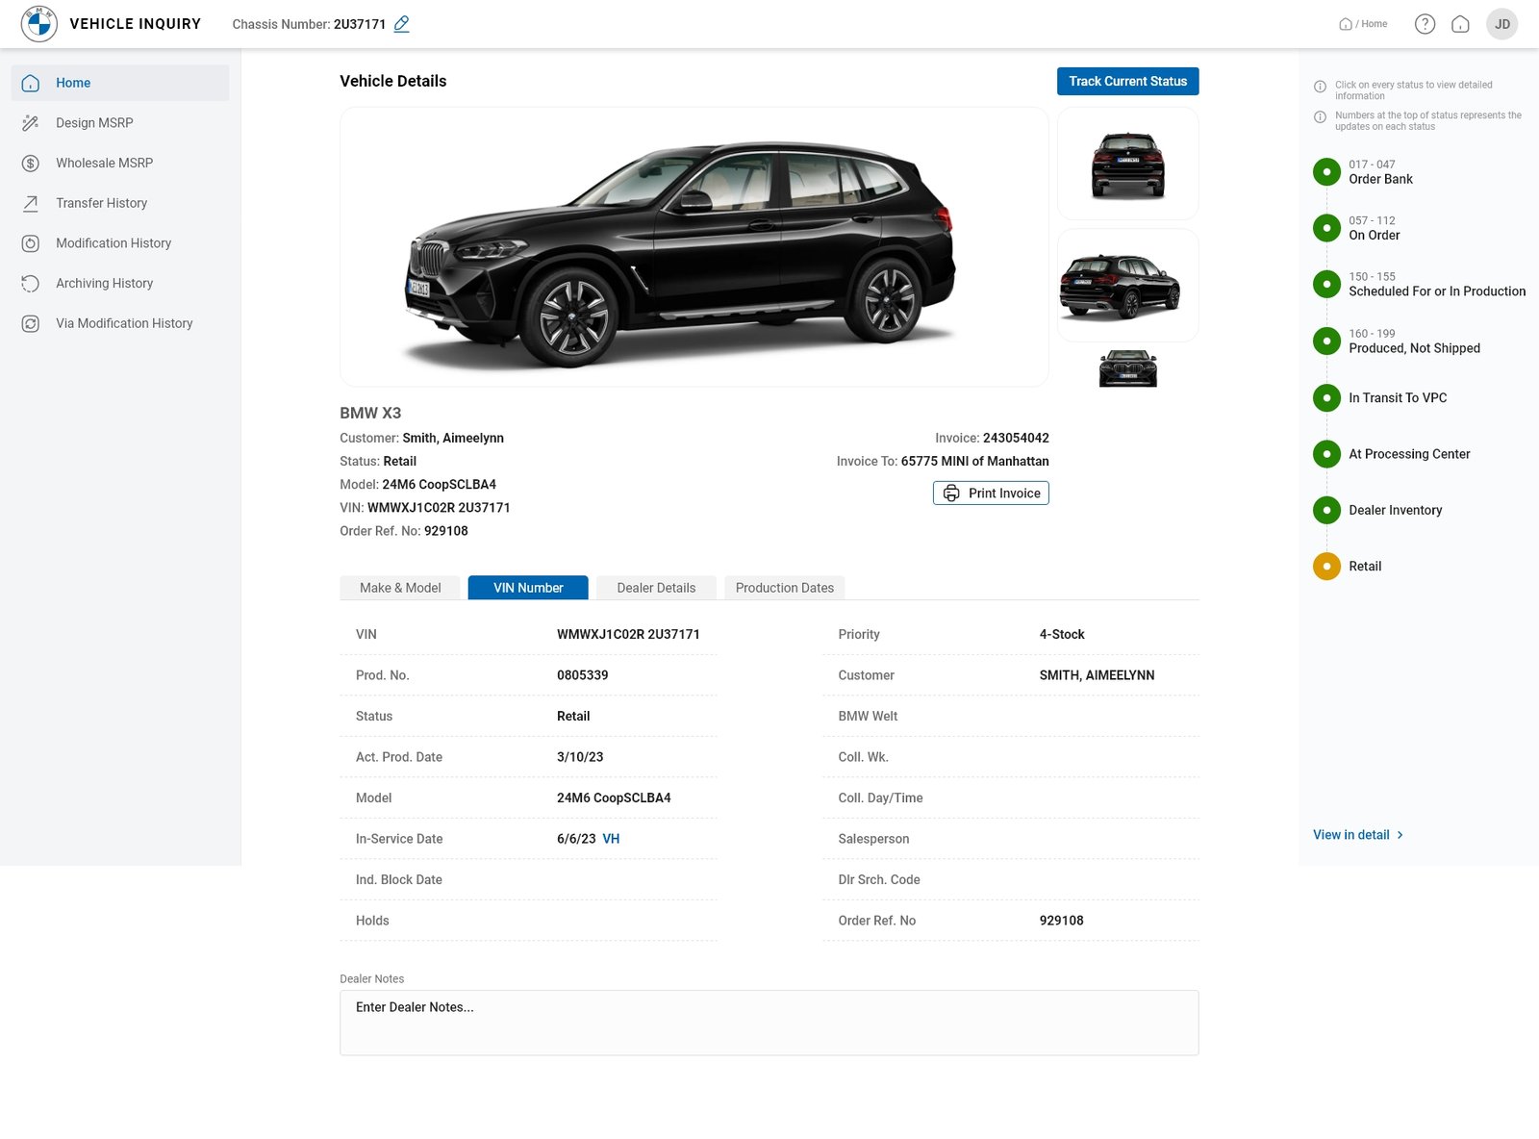1539x1139 pixels.
Task: Click the VH link next to In-Service Date
Action: pos(611,839)
